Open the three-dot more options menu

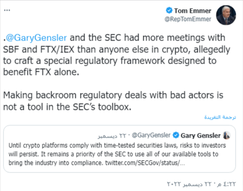(x=7, y=10)
